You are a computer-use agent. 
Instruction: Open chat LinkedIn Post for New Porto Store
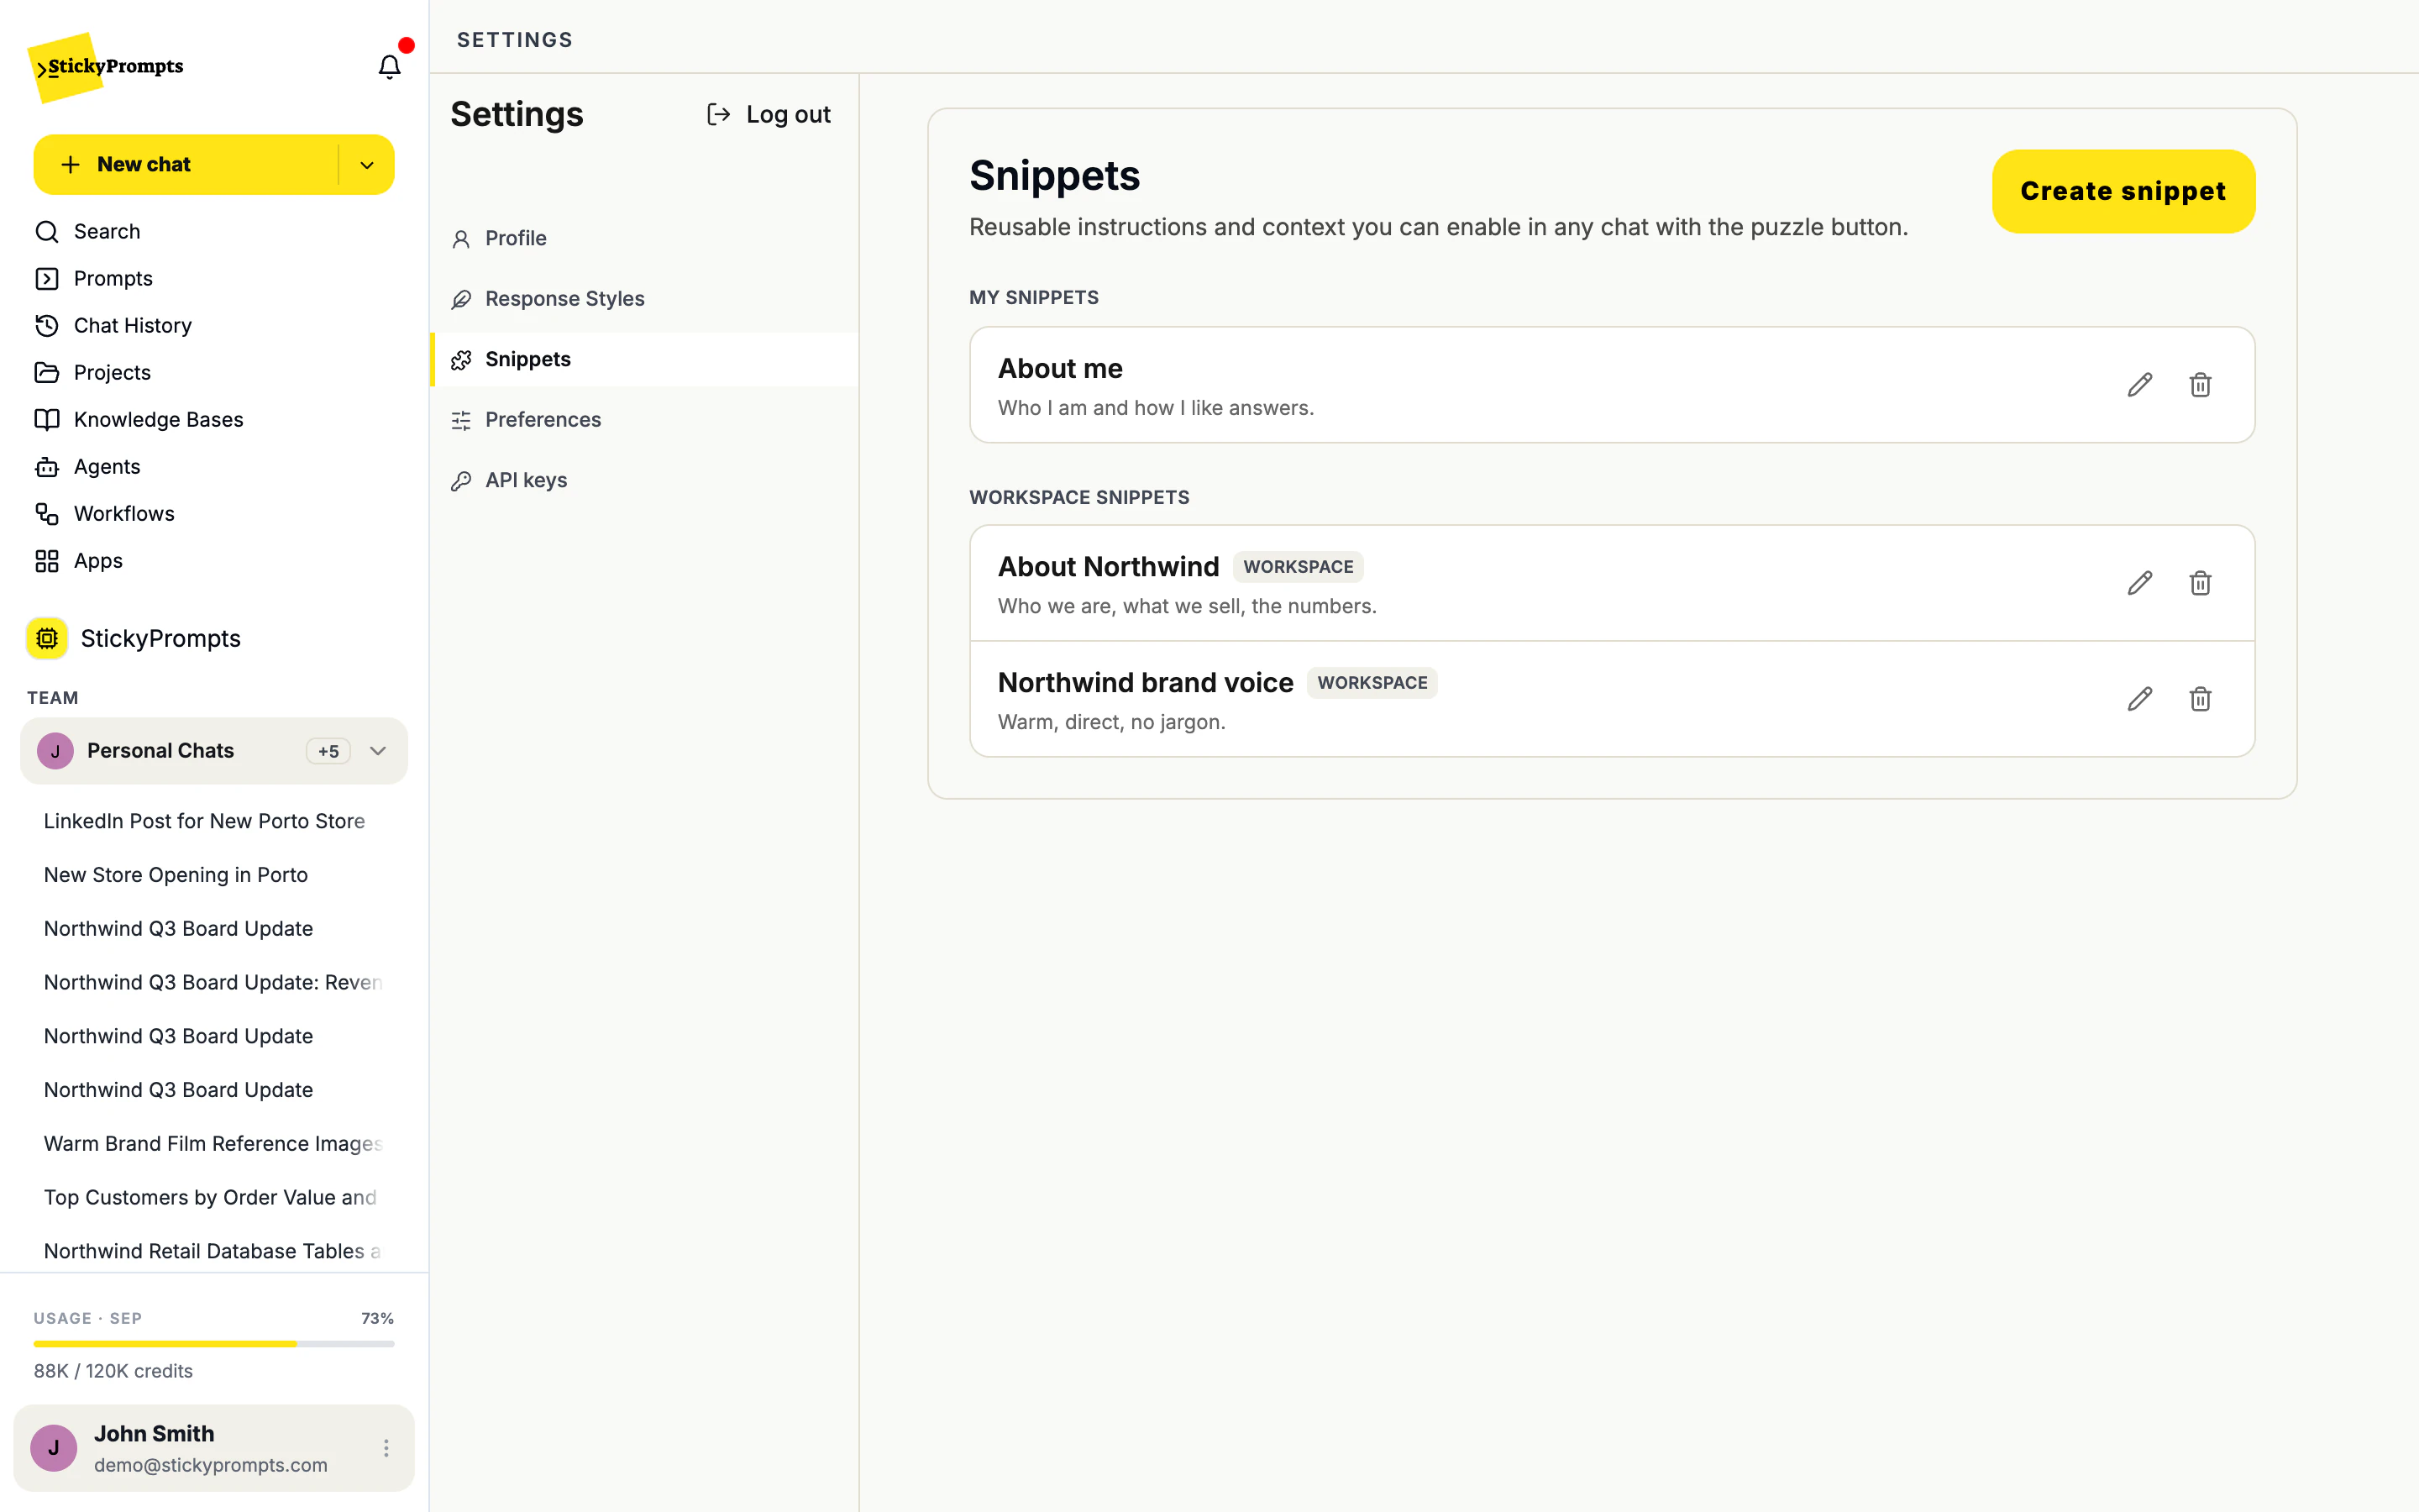point(204,821)
